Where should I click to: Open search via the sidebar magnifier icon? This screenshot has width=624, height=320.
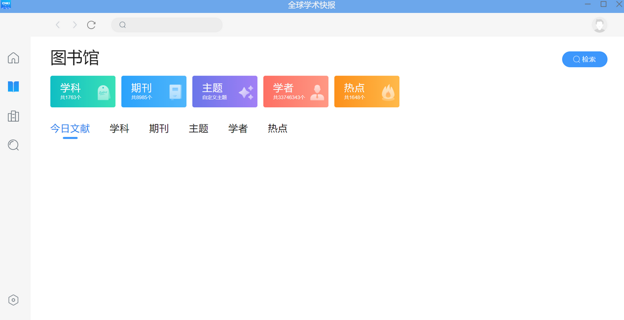[13, 145]
